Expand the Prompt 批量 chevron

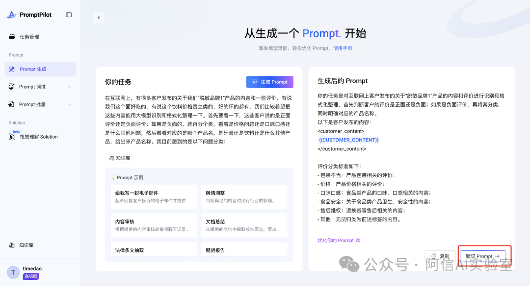click(x=69, y=104)
